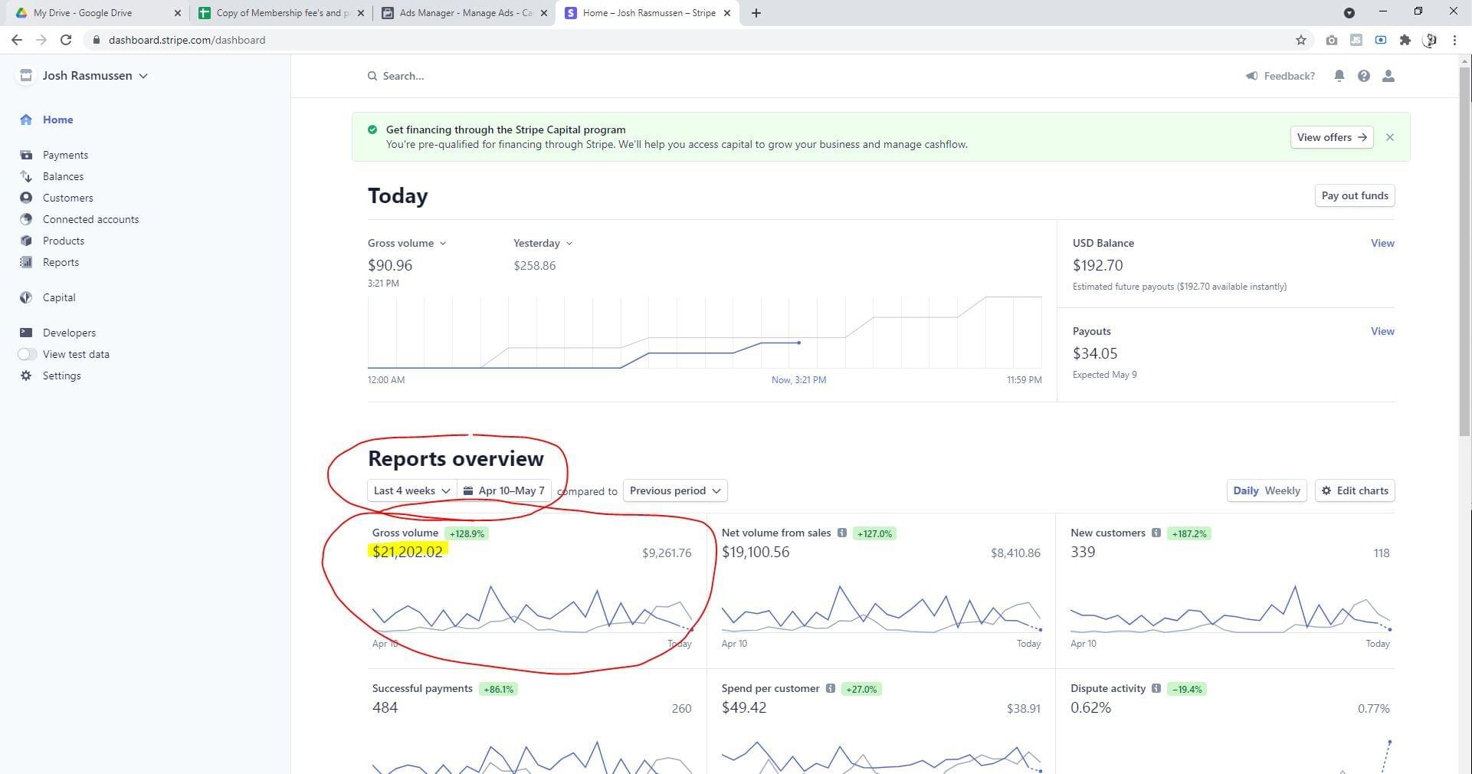Click the page vertical scrollbar
1472x774 pixels.
click(1464, 253)
